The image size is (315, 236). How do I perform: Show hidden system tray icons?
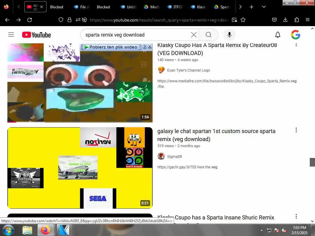click(x=261, y=230)
